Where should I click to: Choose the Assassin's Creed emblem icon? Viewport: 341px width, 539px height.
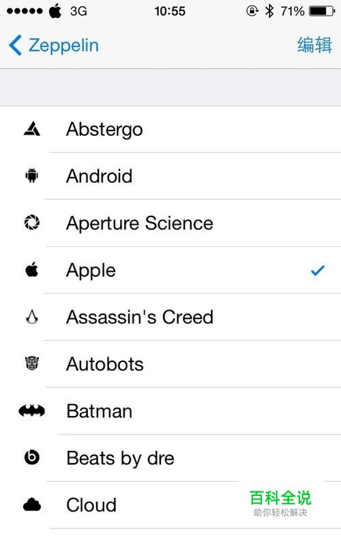click(32, 316)
